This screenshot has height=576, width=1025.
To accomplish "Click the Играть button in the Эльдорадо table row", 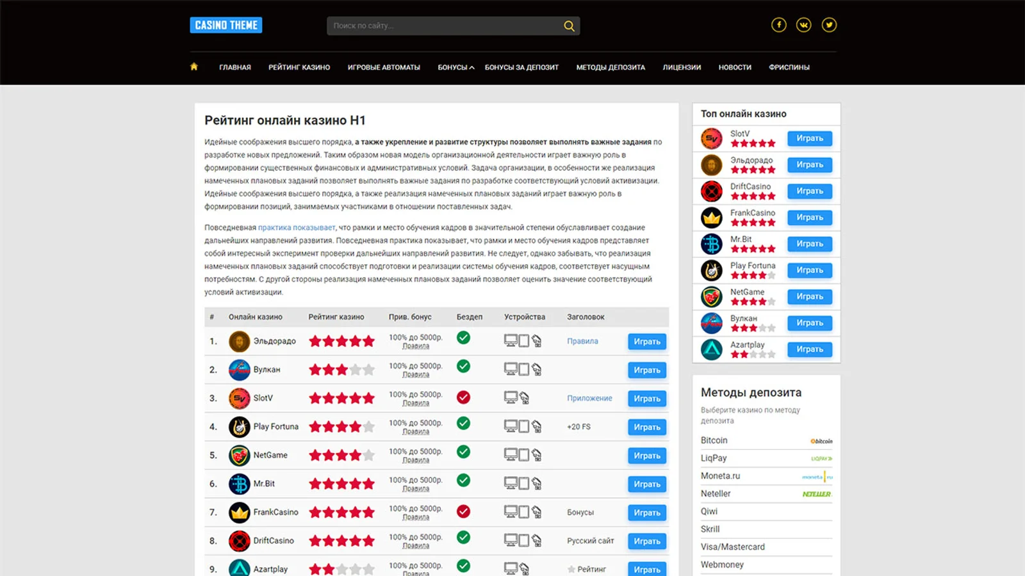I will [647, 342].
